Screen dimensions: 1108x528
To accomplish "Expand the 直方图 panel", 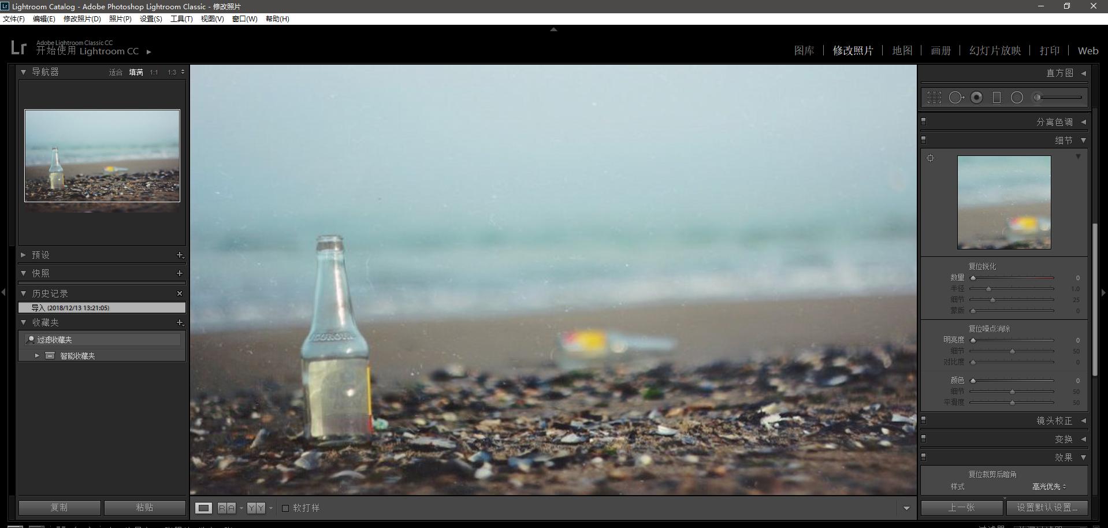I will (1083, 73).
